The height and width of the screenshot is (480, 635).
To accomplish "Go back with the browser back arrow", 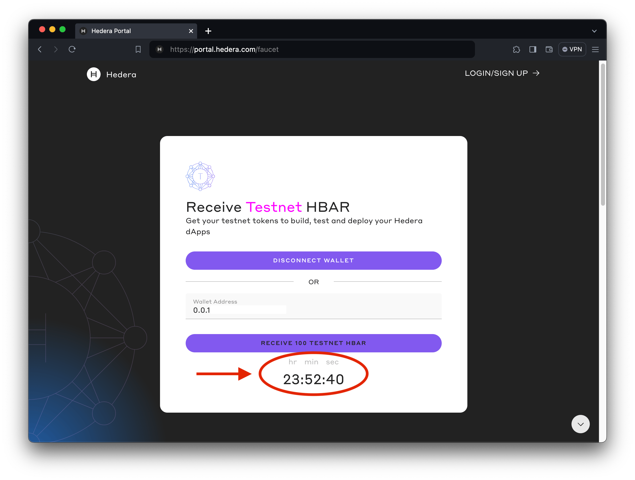I will pos(40,49).
